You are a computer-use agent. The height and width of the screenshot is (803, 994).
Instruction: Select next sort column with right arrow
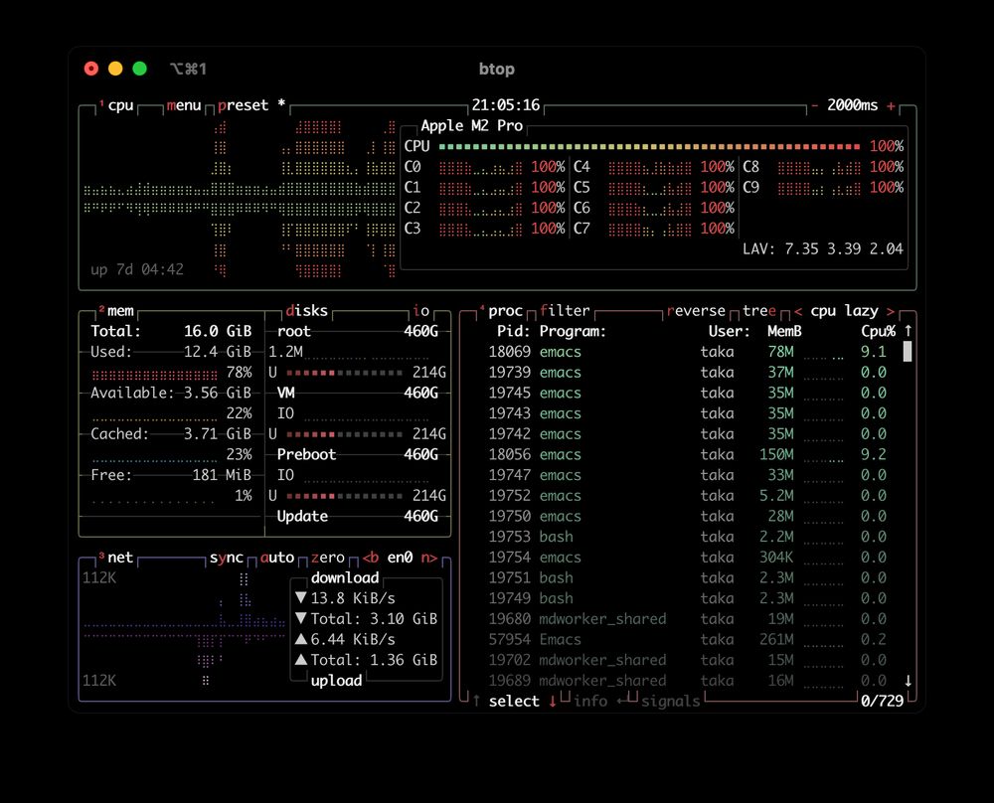pos(890,311)
